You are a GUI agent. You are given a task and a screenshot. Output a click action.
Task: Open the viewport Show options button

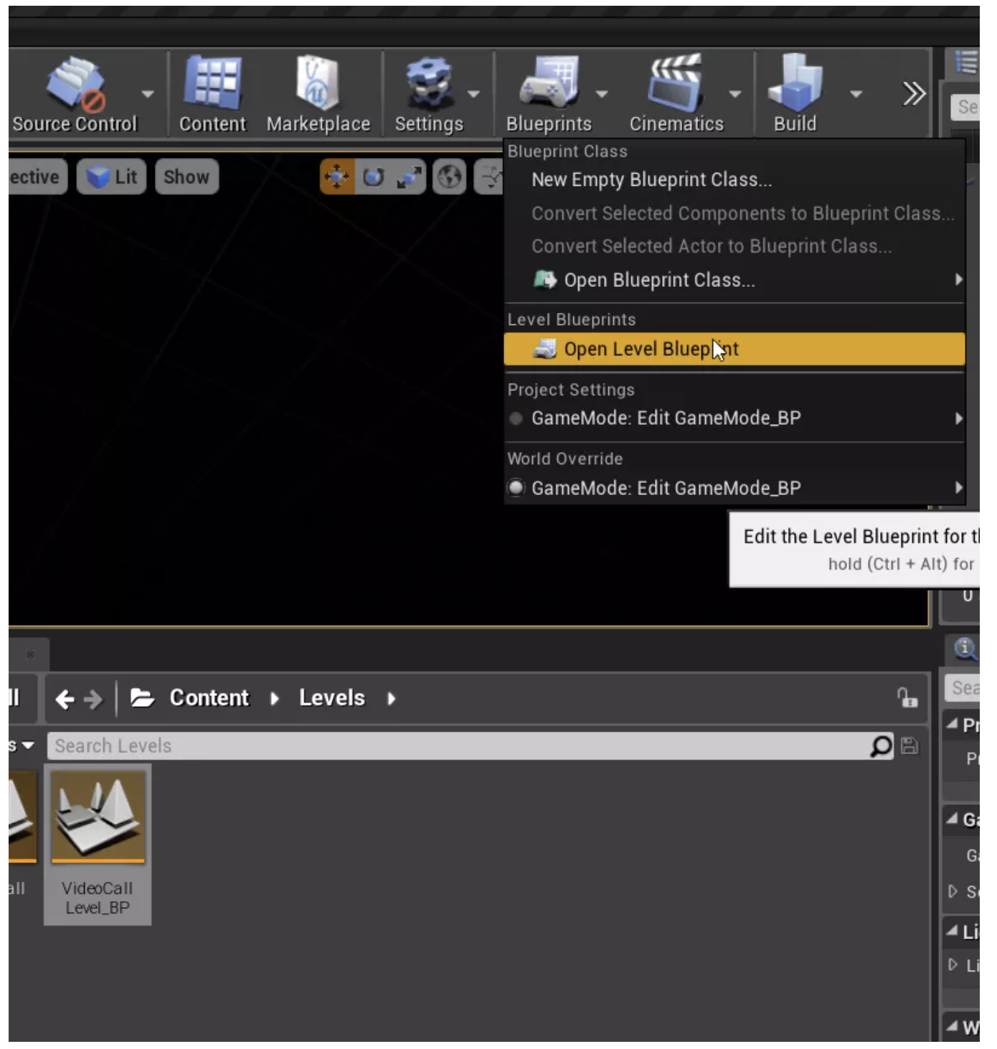[186, 177]
